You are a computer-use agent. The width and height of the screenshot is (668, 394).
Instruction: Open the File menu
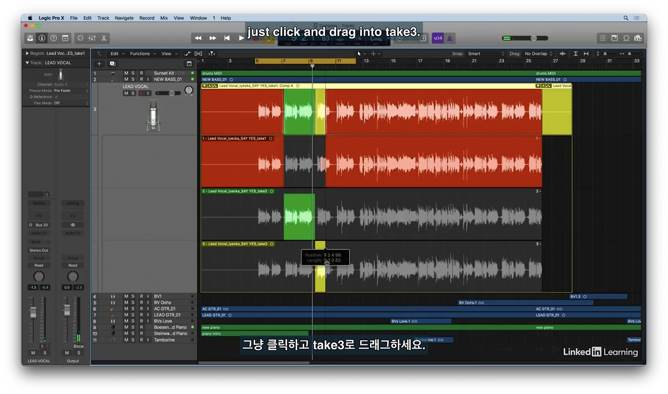[74, 18]
